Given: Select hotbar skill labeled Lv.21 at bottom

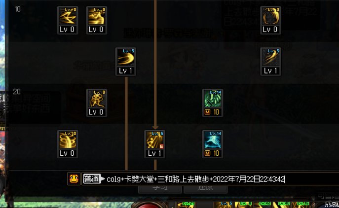Looking at the screenshot, I should [186, 205].
